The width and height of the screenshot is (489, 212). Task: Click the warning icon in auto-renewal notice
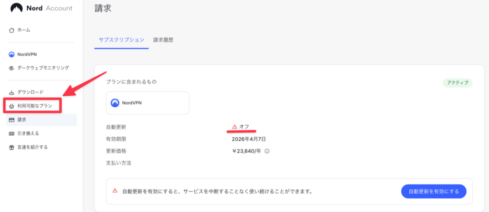pyautogui.click(x=115, y=191)
